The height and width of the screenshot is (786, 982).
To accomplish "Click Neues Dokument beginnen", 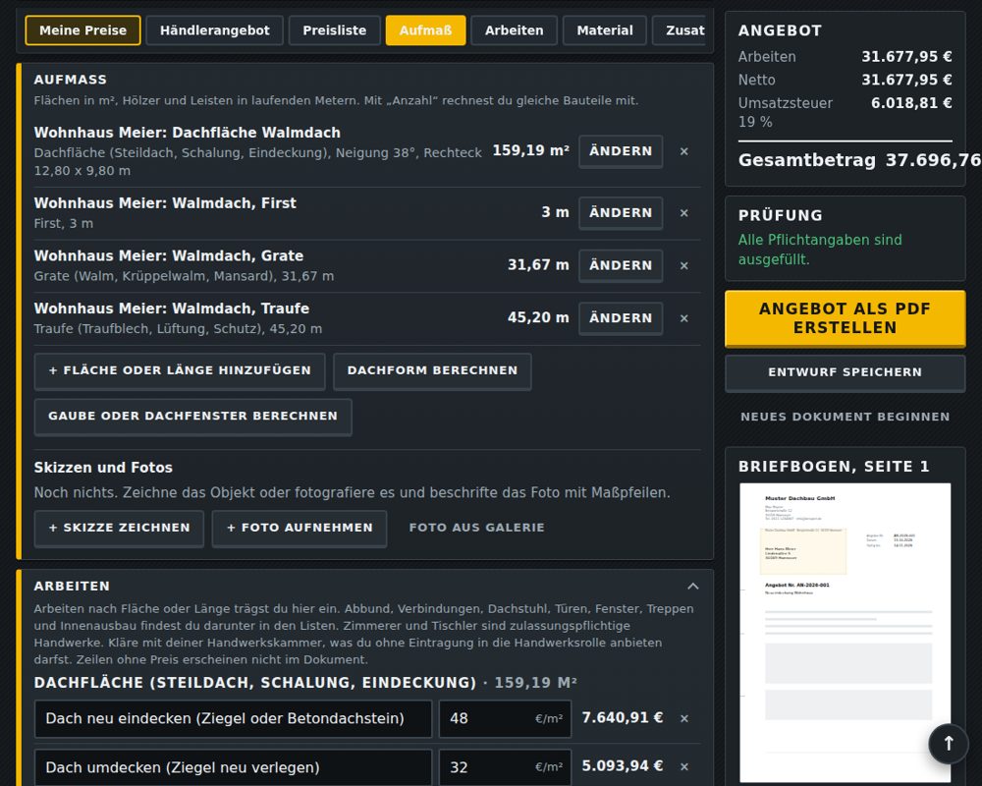I will tap(845, 417).
